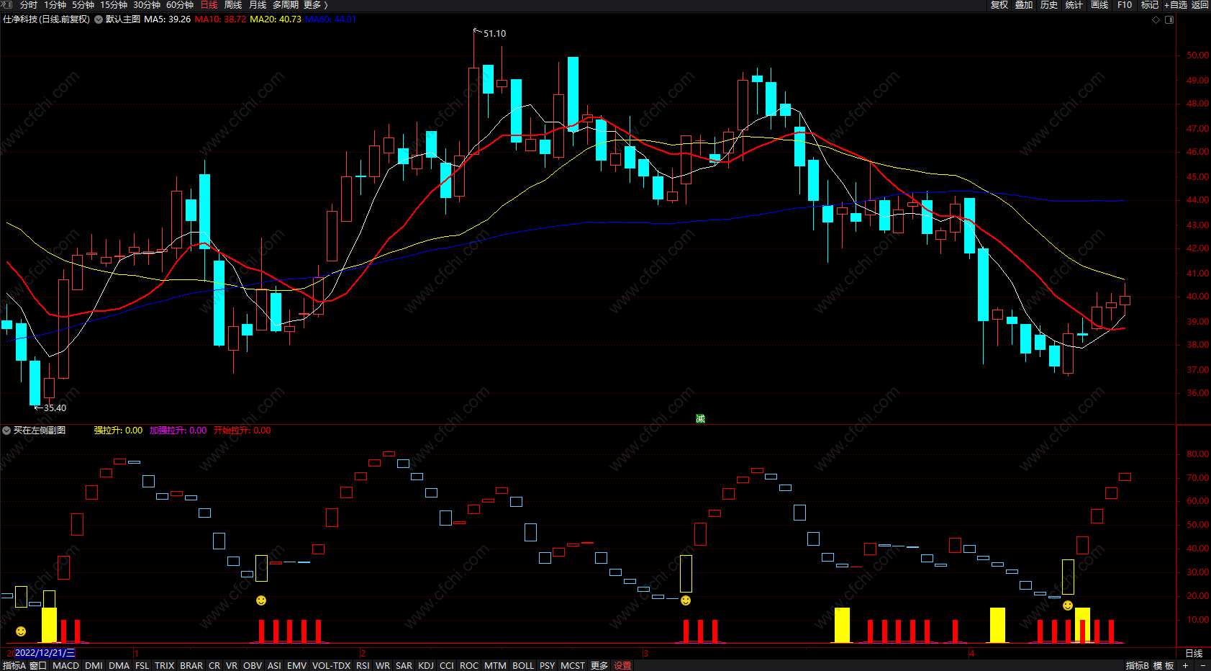
Task: Apply the TRIX indicator
Action: pos(165,666)
